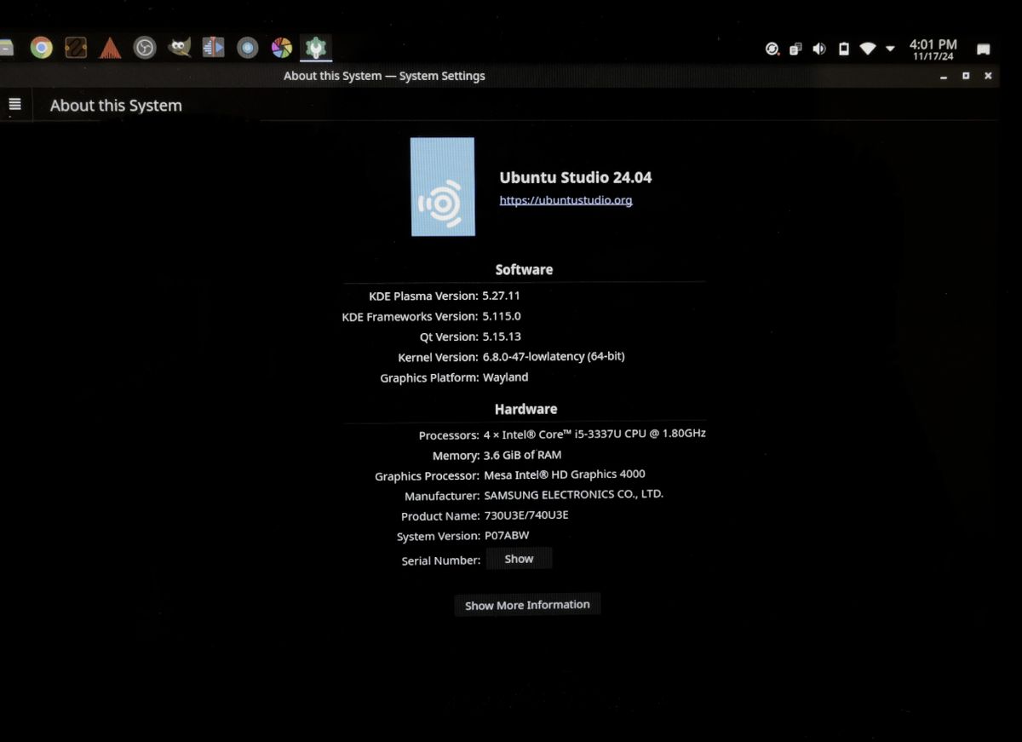Click the audio level meter app icon
Viewport: 1022px width, 742px height.
click(x=213, y=48)
